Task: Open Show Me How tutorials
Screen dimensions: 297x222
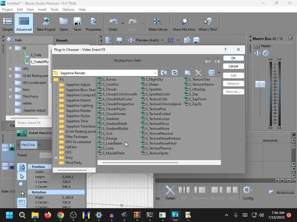Action: coord(184,24)
